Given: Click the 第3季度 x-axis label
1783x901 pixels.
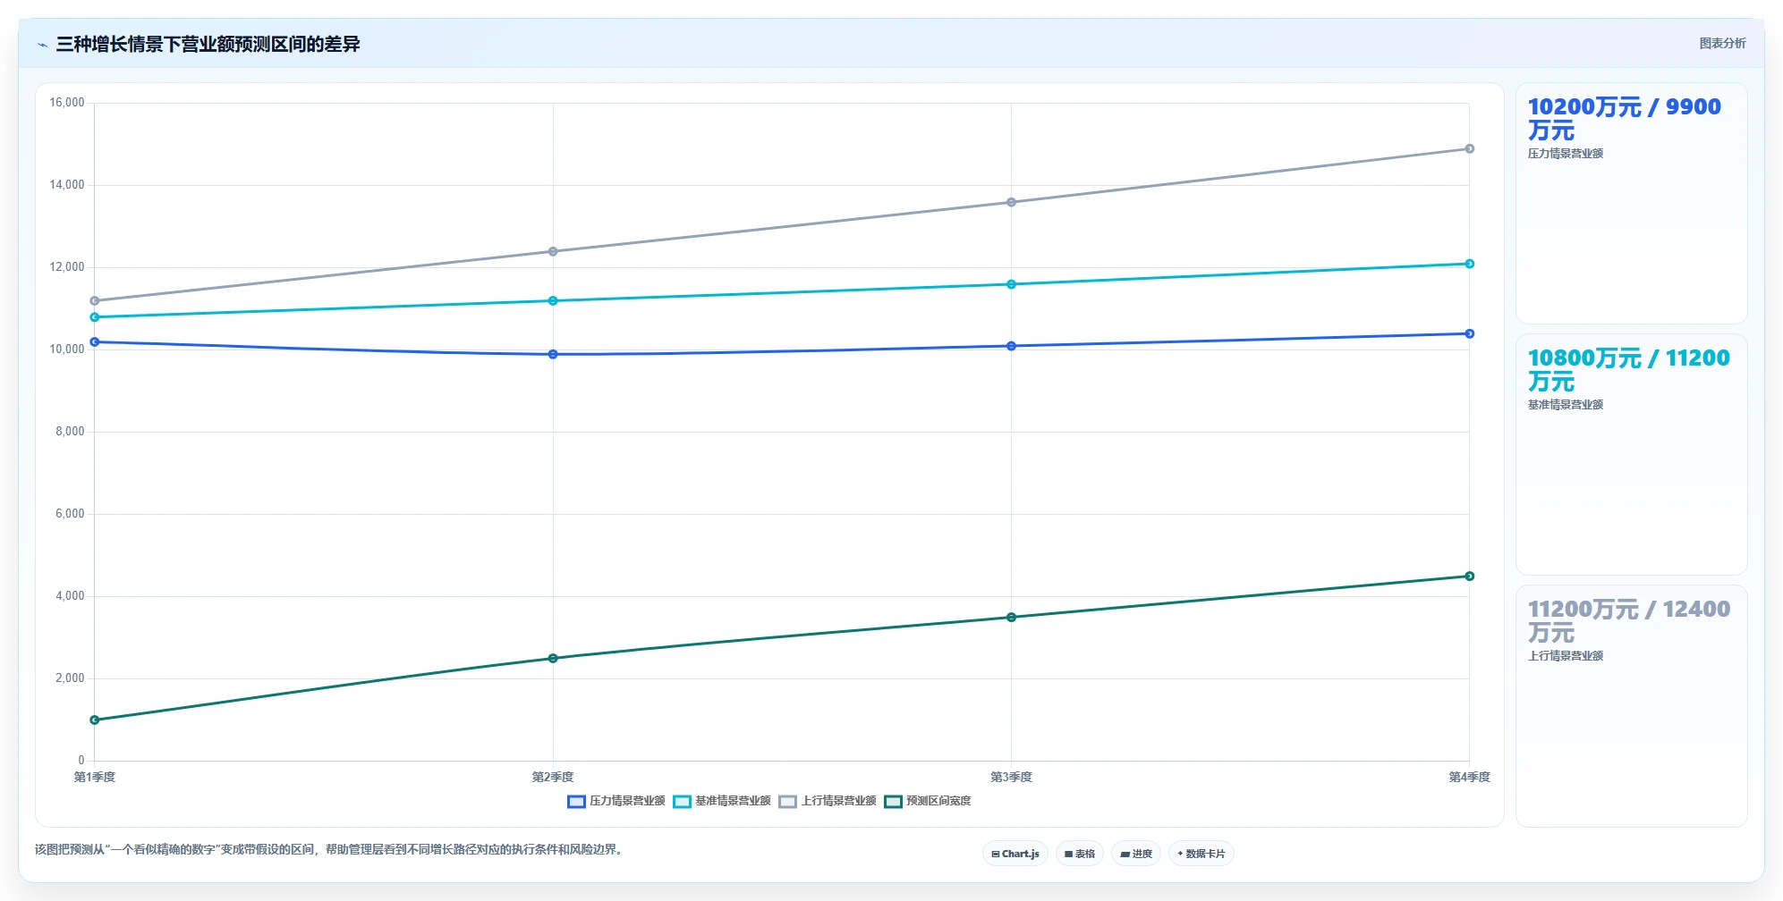Looking at the screenshot, I should [x=1012, y=778].
